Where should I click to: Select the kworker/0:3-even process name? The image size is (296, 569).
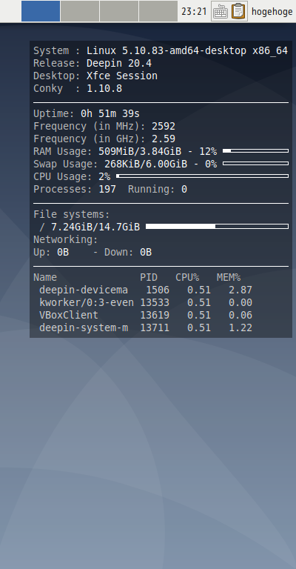[x=87, y=302]
